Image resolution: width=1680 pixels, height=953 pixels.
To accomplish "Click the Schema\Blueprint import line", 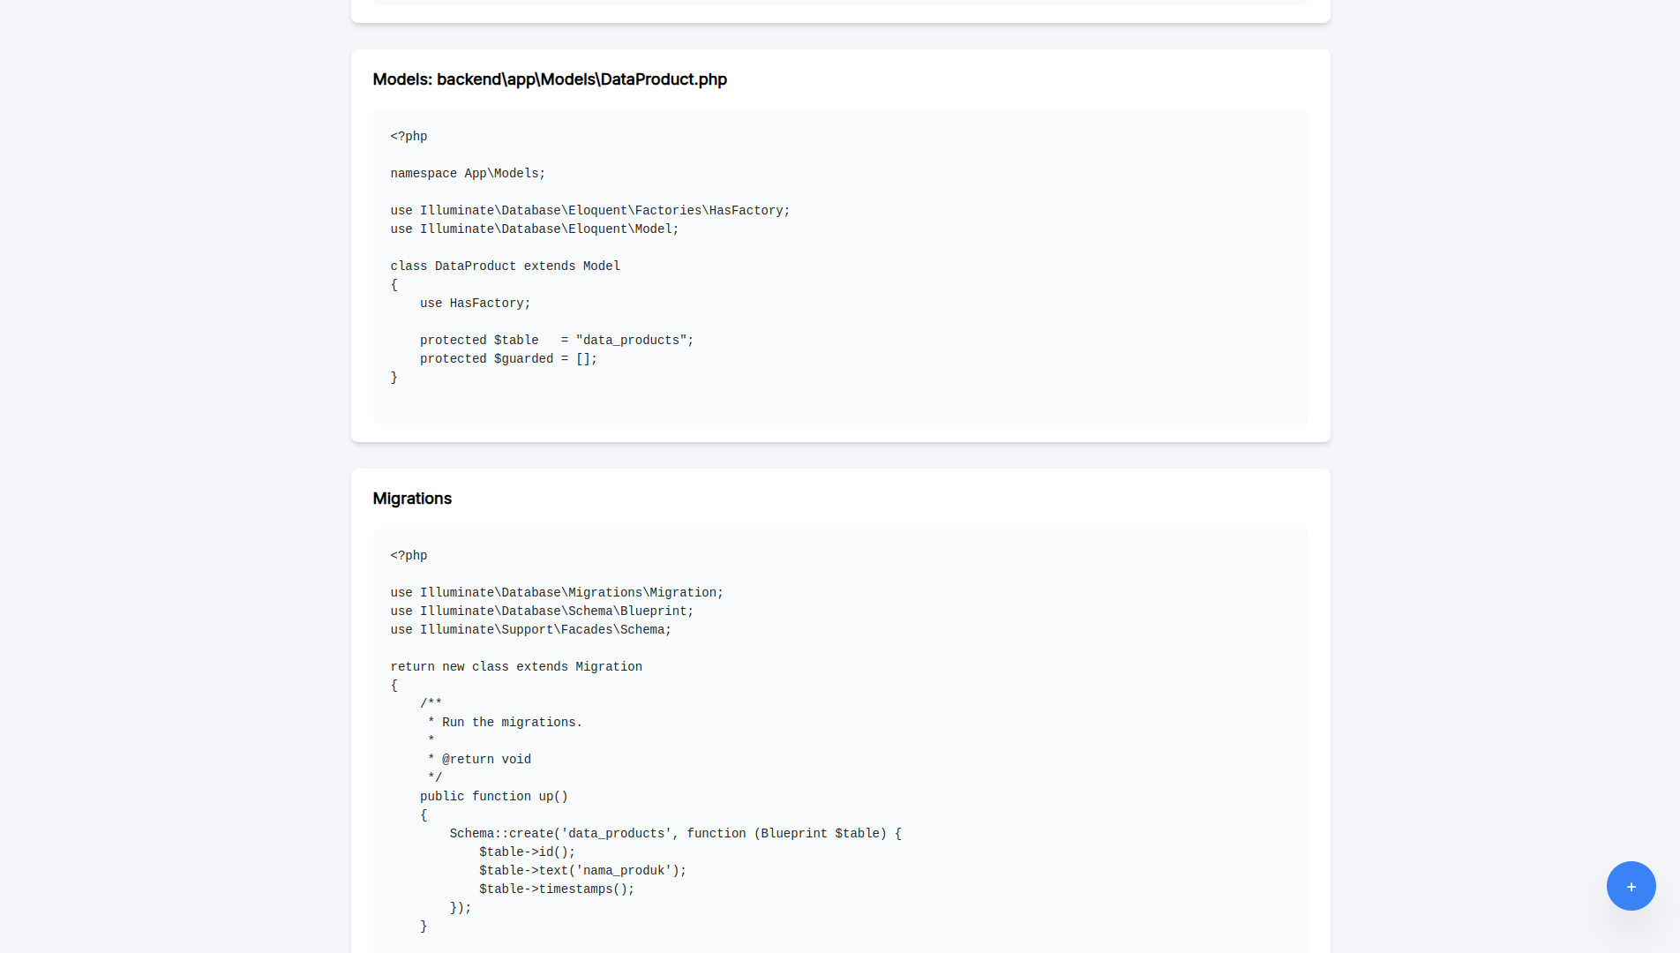I will point(542,612).
